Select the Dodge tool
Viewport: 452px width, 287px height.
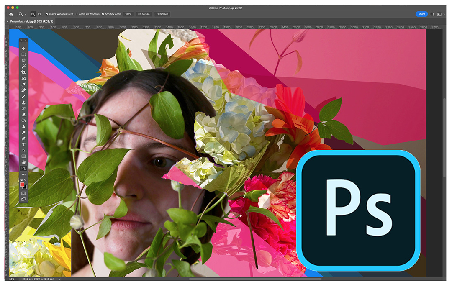click(x=23, y=133)
